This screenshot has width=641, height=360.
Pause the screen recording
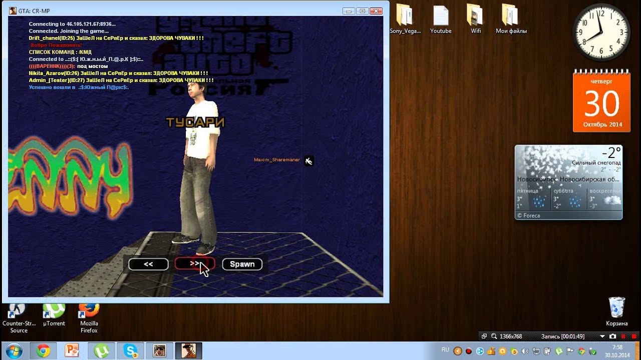623,336
